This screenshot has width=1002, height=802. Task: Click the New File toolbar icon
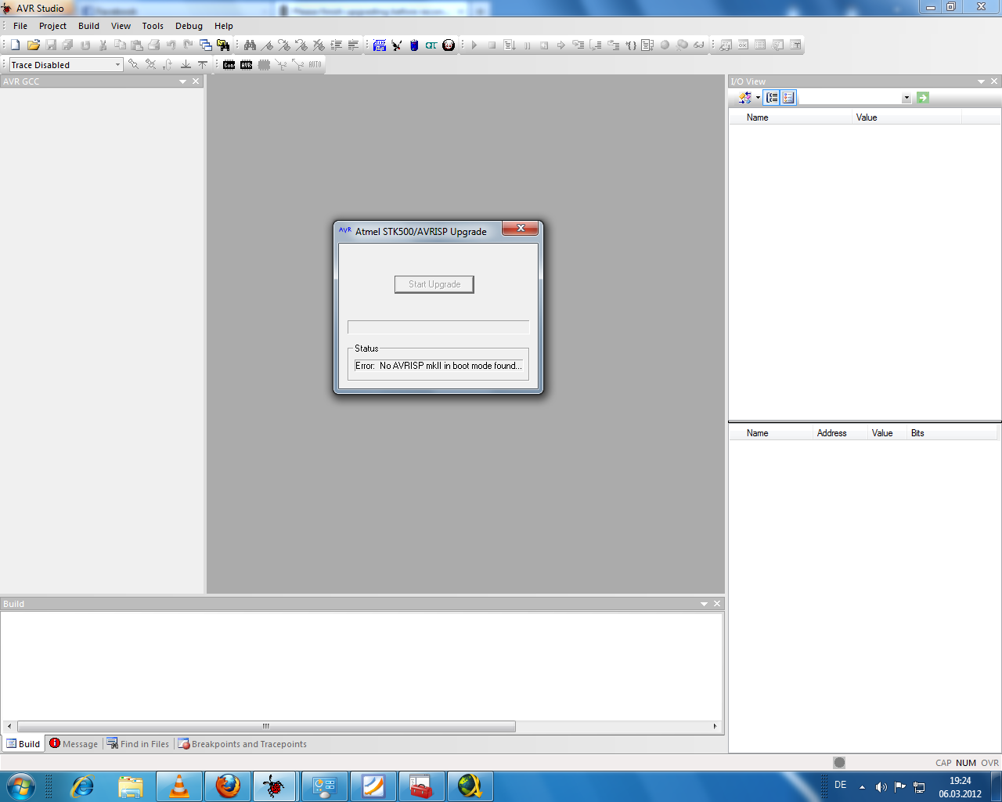coord(15,45)
